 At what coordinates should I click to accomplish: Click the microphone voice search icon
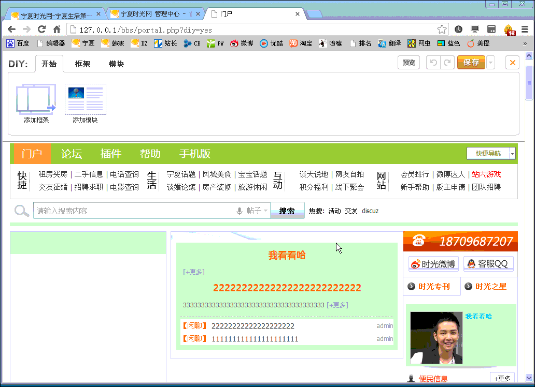pyautogui.click(x=239, y=211)
